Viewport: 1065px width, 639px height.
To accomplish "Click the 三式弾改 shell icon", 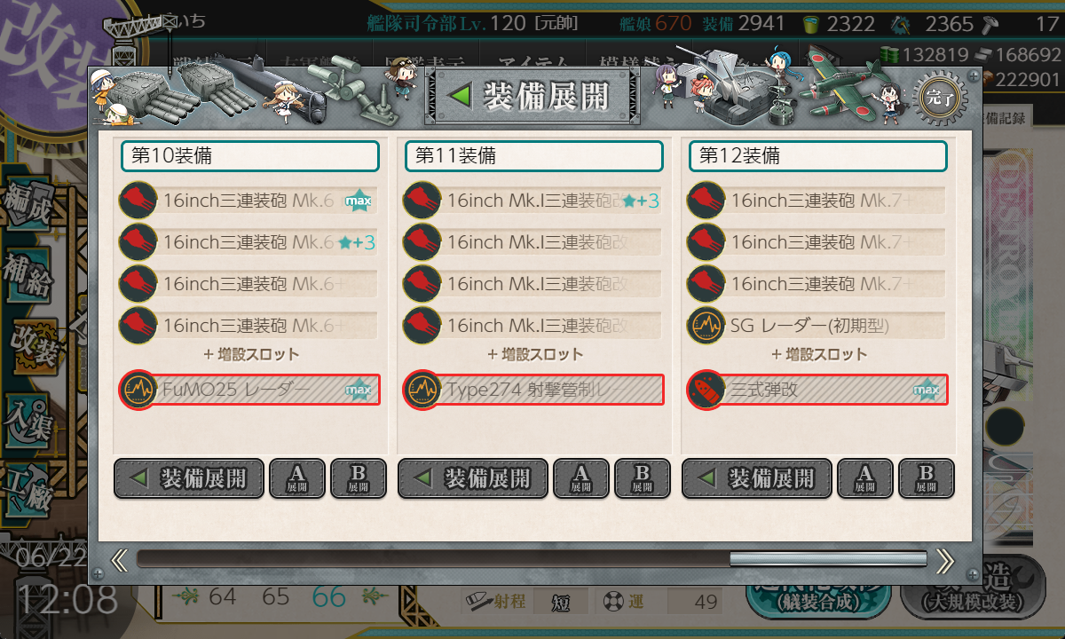I will (x=706, y=390).
